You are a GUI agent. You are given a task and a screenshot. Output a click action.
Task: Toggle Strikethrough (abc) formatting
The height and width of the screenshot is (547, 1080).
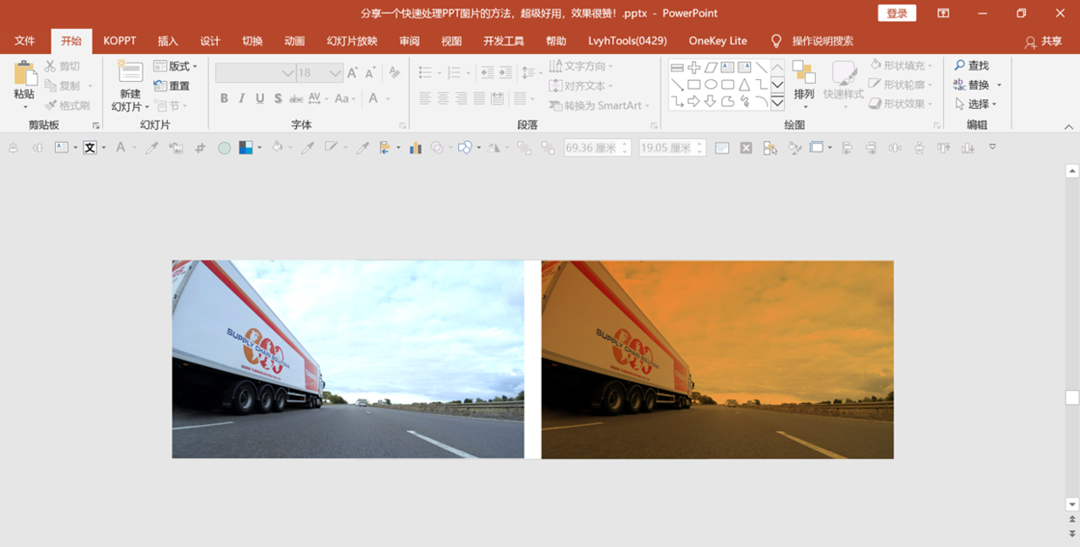tap(296, 98)
